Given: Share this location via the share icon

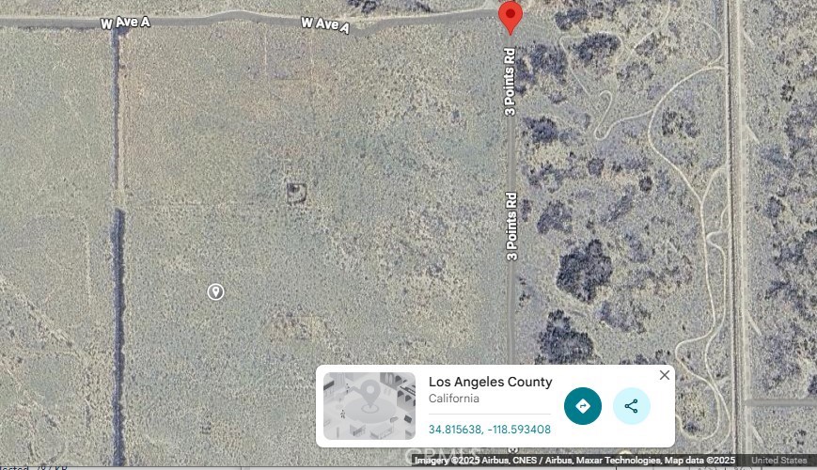Looking at the screenshot, I should [x=631, y=406].
